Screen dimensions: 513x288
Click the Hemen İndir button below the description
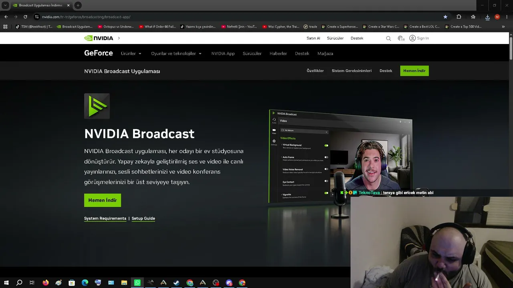[103, 200]
